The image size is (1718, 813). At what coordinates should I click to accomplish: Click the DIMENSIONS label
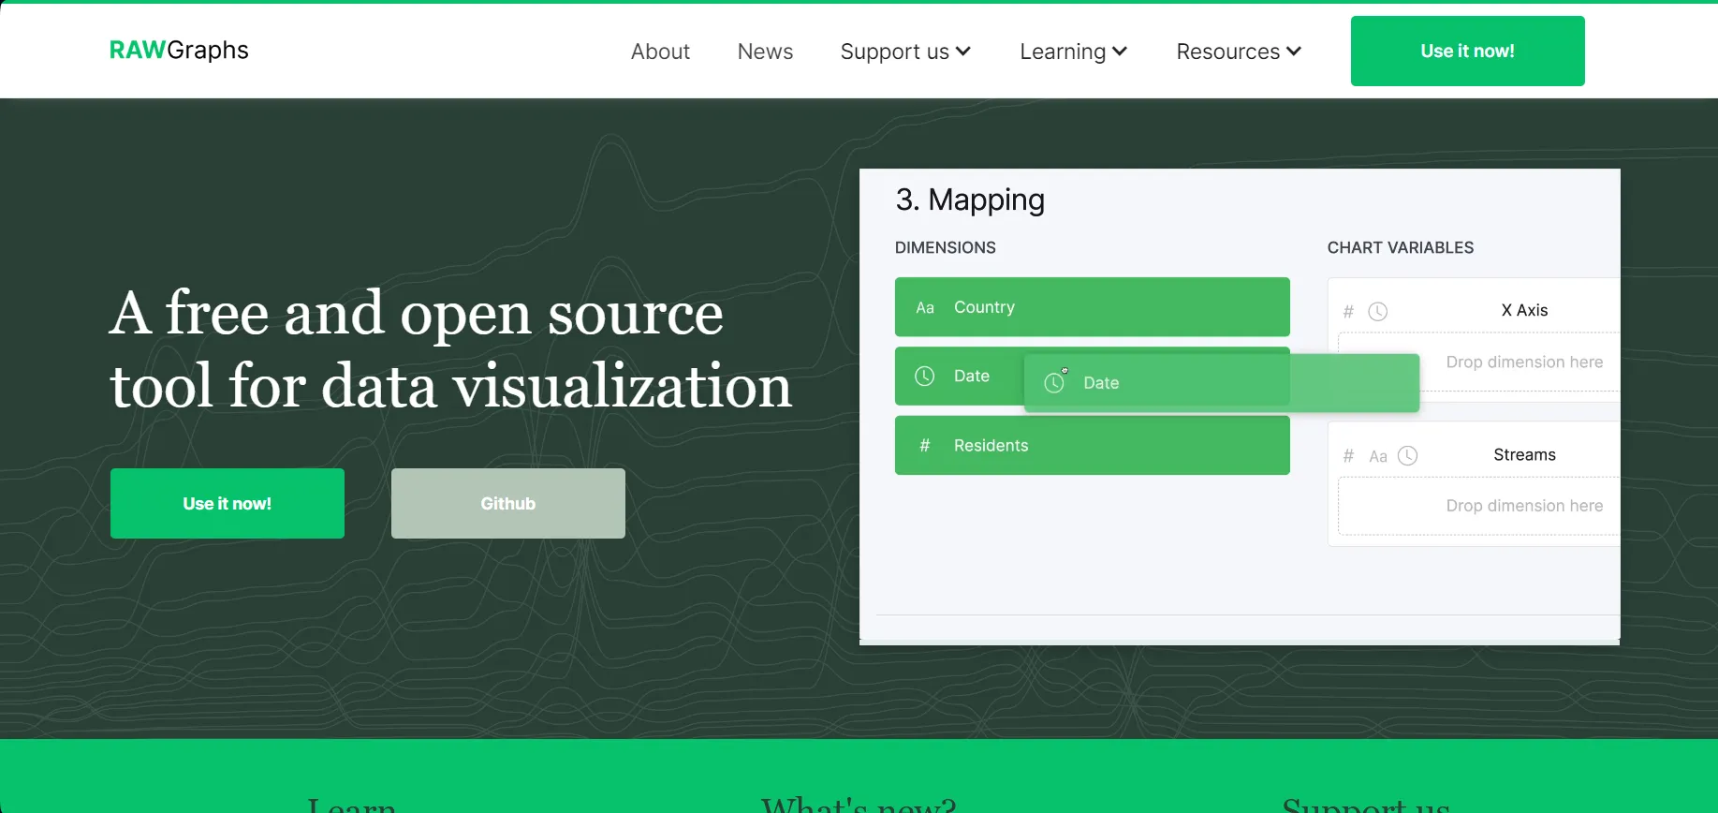946,247
